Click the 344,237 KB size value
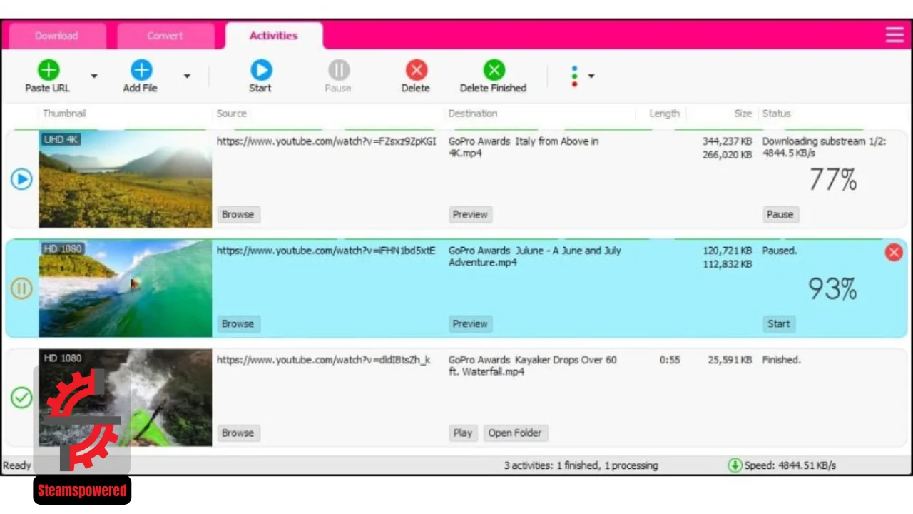The image size is (913, 514). point(727,141)
